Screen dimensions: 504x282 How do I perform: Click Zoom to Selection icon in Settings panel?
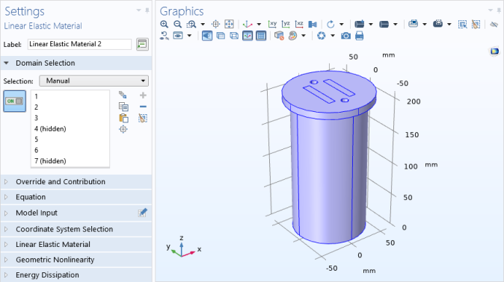[123, 129]
